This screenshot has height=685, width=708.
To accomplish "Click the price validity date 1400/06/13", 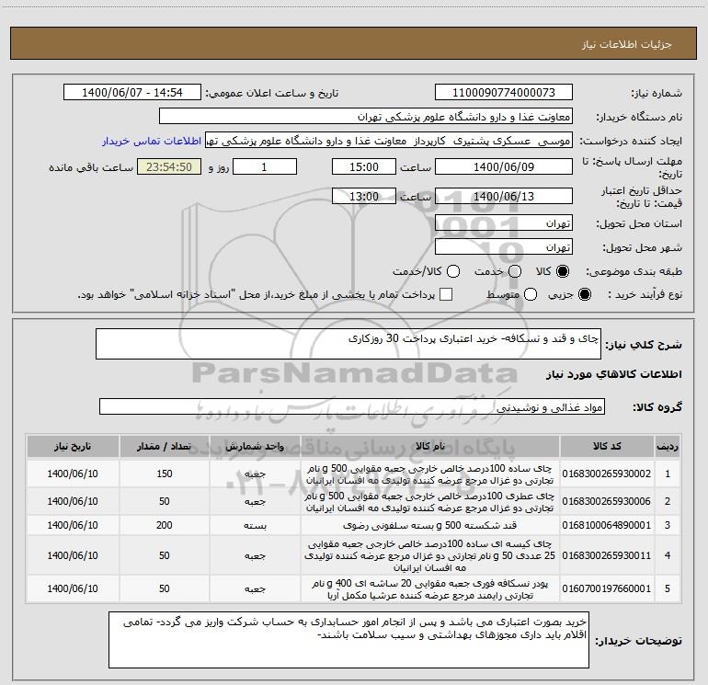I will [x=504, y=196].
